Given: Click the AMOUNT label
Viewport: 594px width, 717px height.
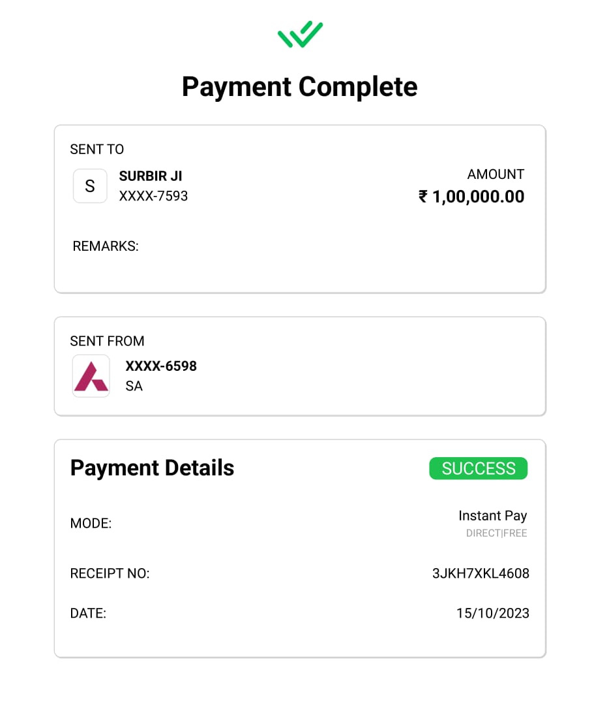Looking at the screenshot, I should 496,174.
